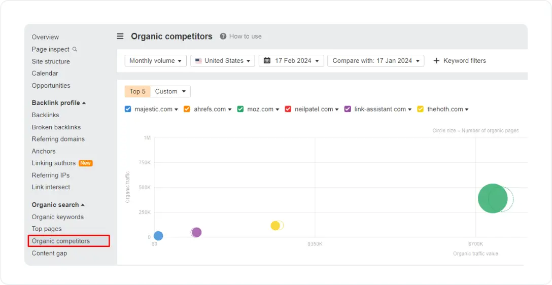Image resolution: width=552 pixels, height=285 pixels.
Task: Open the Content gap report
Action: [49, 253]
